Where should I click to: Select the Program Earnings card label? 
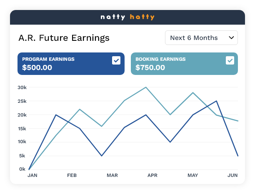(x=48, y=59)
